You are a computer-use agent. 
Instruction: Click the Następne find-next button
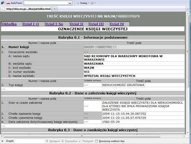pos(53,141)
